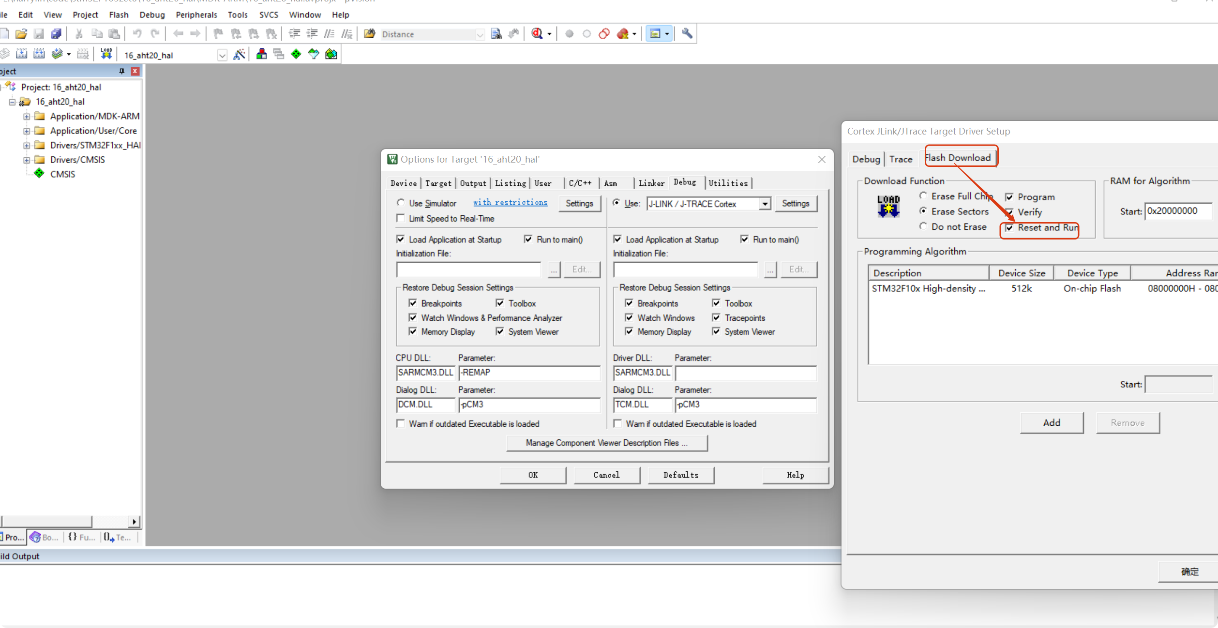Switch to the Utilities tab
Image resolution: width=1218 pixels, height=628 pixels.
pos(728,183)
